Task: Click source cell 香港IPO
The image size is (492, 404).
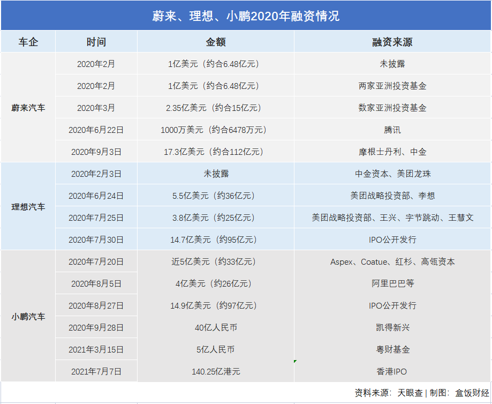Action: [392, 371]
